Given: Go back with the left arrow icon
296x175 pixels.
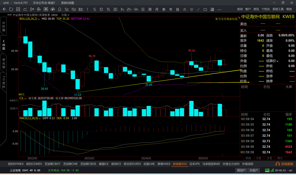Looking at the screenshot, I should pyautogui.click(x=4, y=9).
